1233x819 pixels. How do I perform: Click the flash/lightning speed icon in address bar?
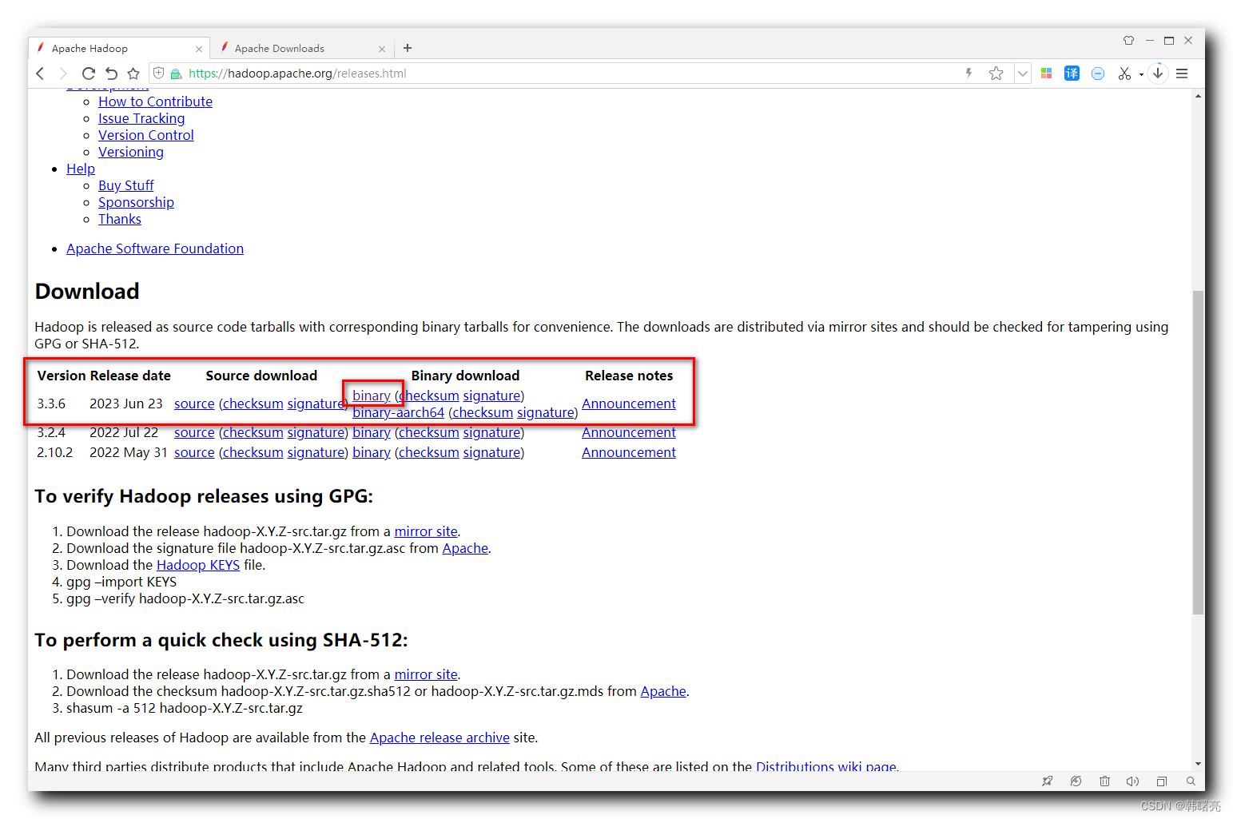tap(969, 73)
